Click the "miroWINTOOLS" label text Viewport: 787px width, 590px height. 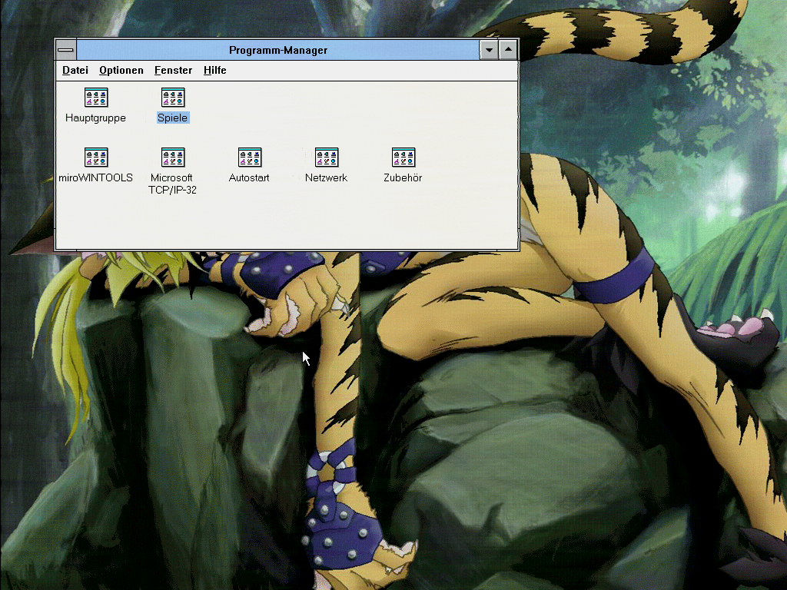coord(95,177)
